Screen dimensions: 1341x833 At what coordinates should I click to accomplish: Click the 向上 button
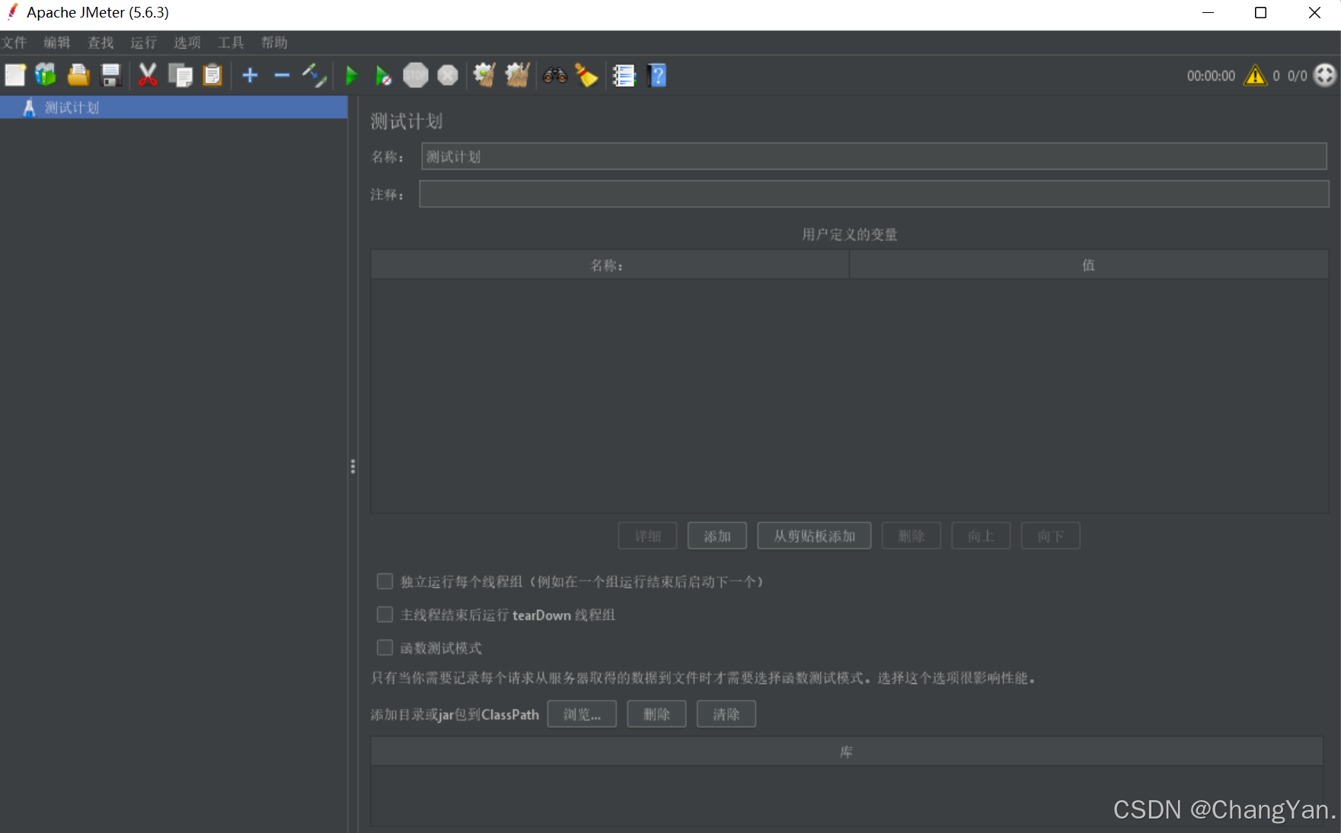click(x=981, y=536)
